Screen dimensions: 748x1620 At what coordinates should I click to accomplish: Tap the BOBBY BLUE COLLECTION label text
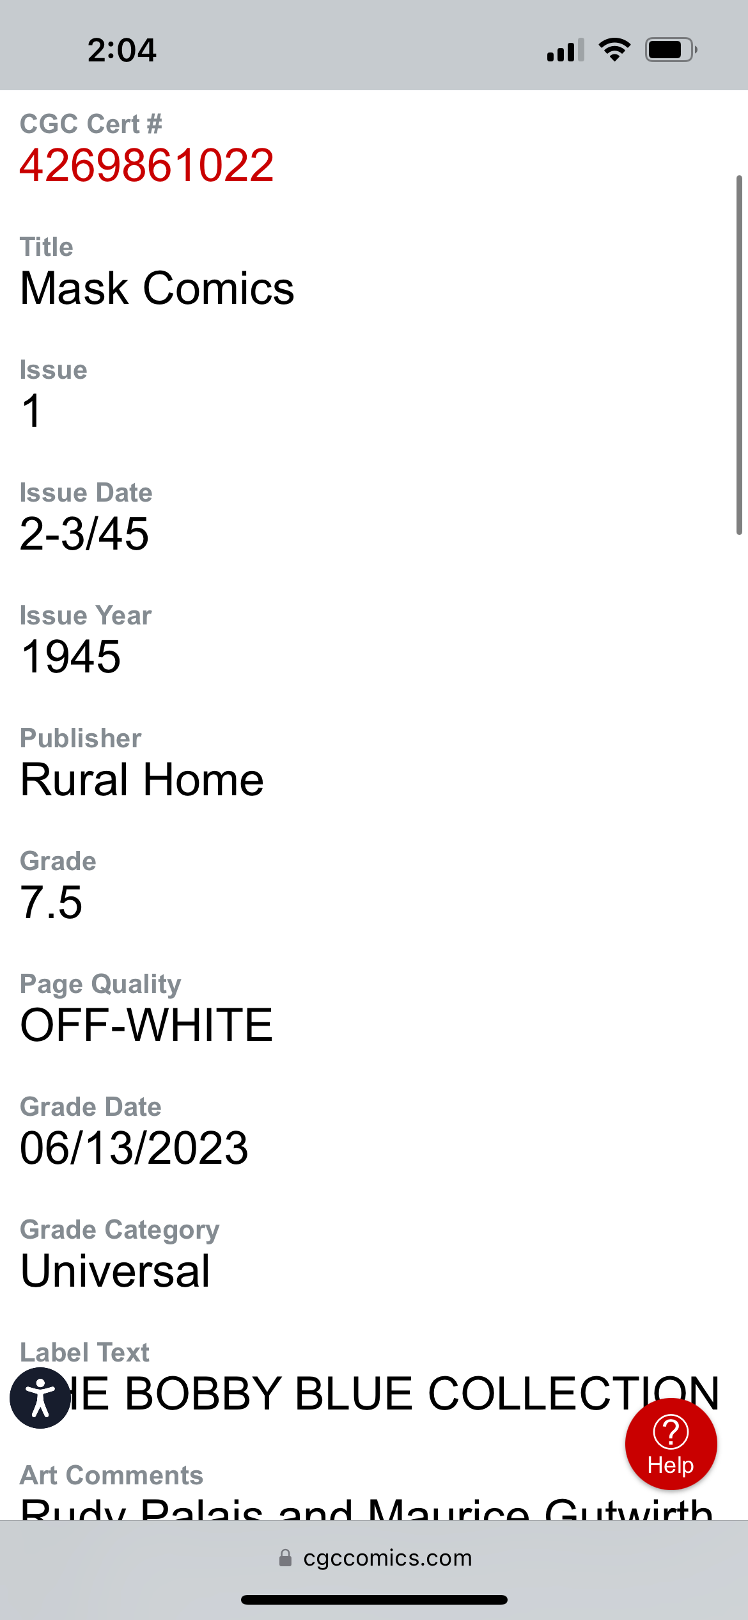click(x=396, y=1394)
